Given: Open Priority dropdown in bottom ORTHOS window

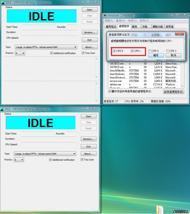Looking at the screenshot, I should tap(19, 160).
